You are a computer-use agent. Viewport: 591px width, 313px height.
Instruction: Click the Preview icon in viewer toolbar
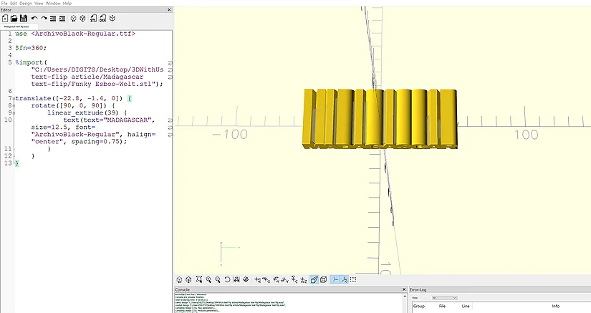click(x=179, y=279)
